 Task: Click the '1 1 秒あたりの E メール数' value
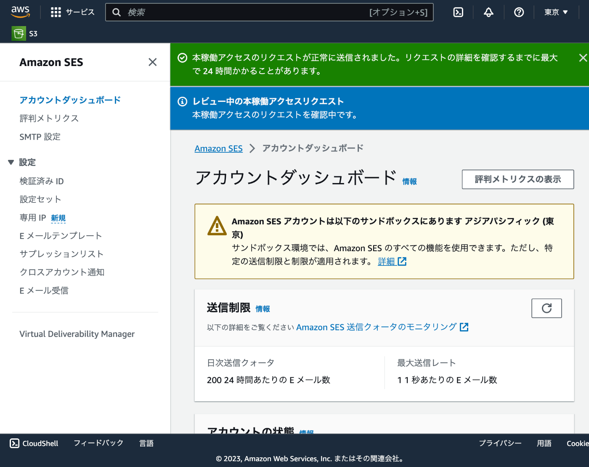[447, 380]
